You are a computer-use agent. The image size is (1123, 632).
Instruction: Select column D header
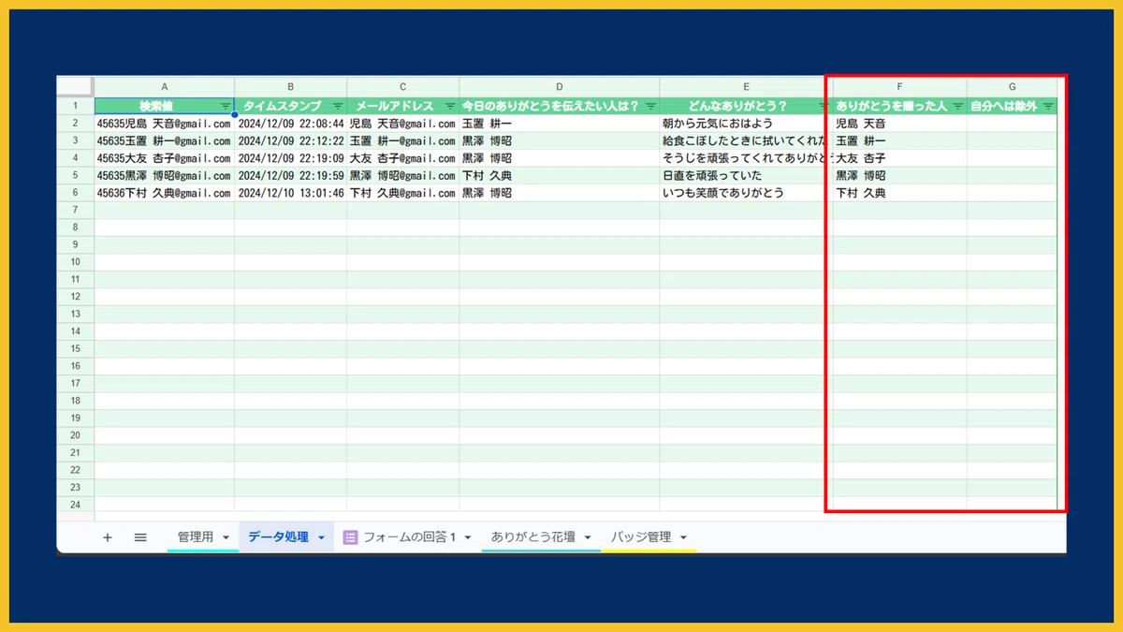(559, 86)
